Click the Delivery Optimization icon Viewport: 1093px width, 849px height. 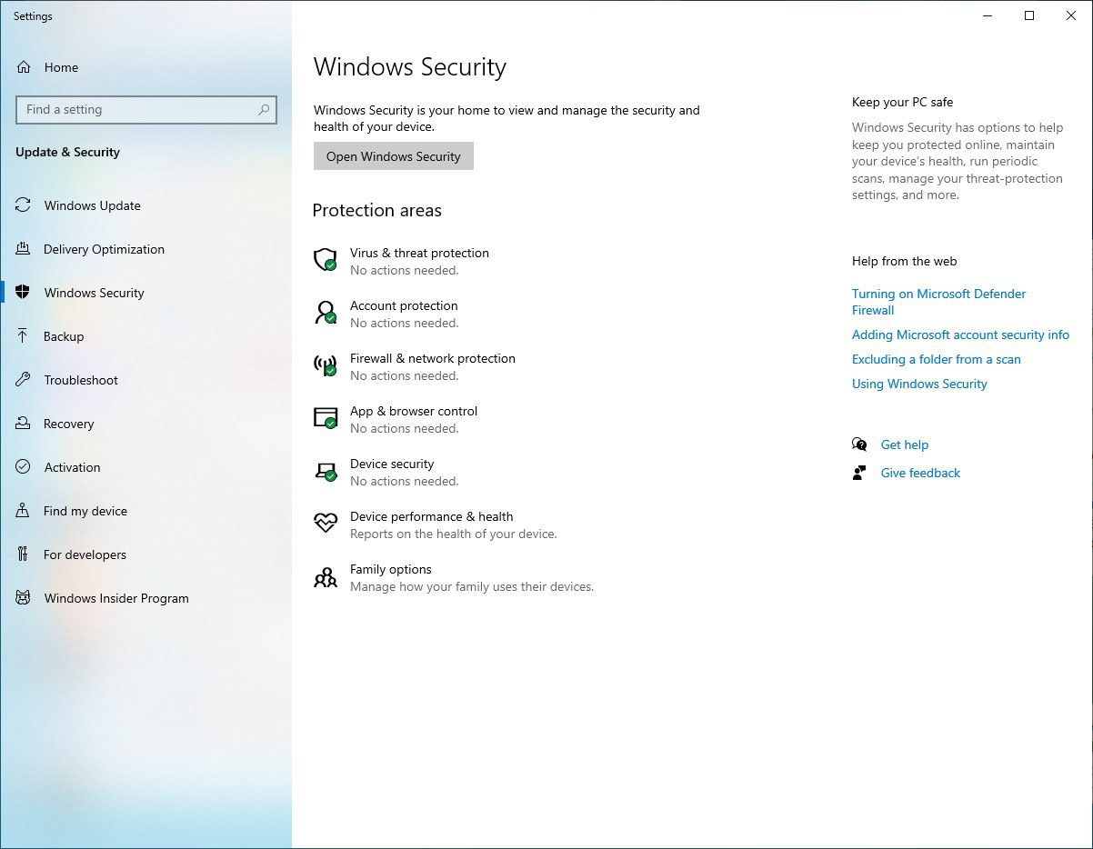coord(24,249)
